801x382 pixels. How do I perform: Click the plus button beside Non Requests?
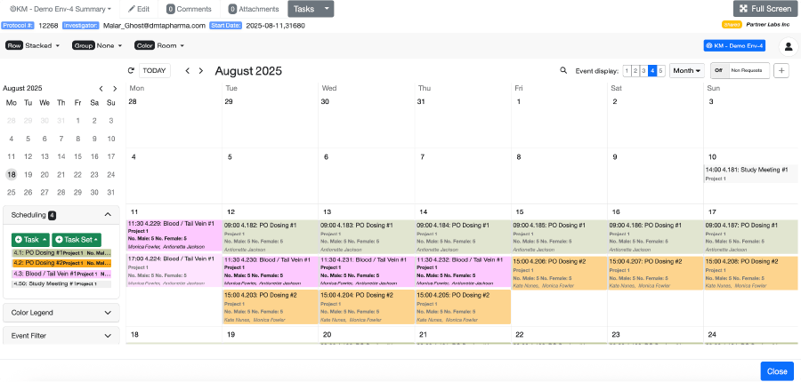point(781,71)
